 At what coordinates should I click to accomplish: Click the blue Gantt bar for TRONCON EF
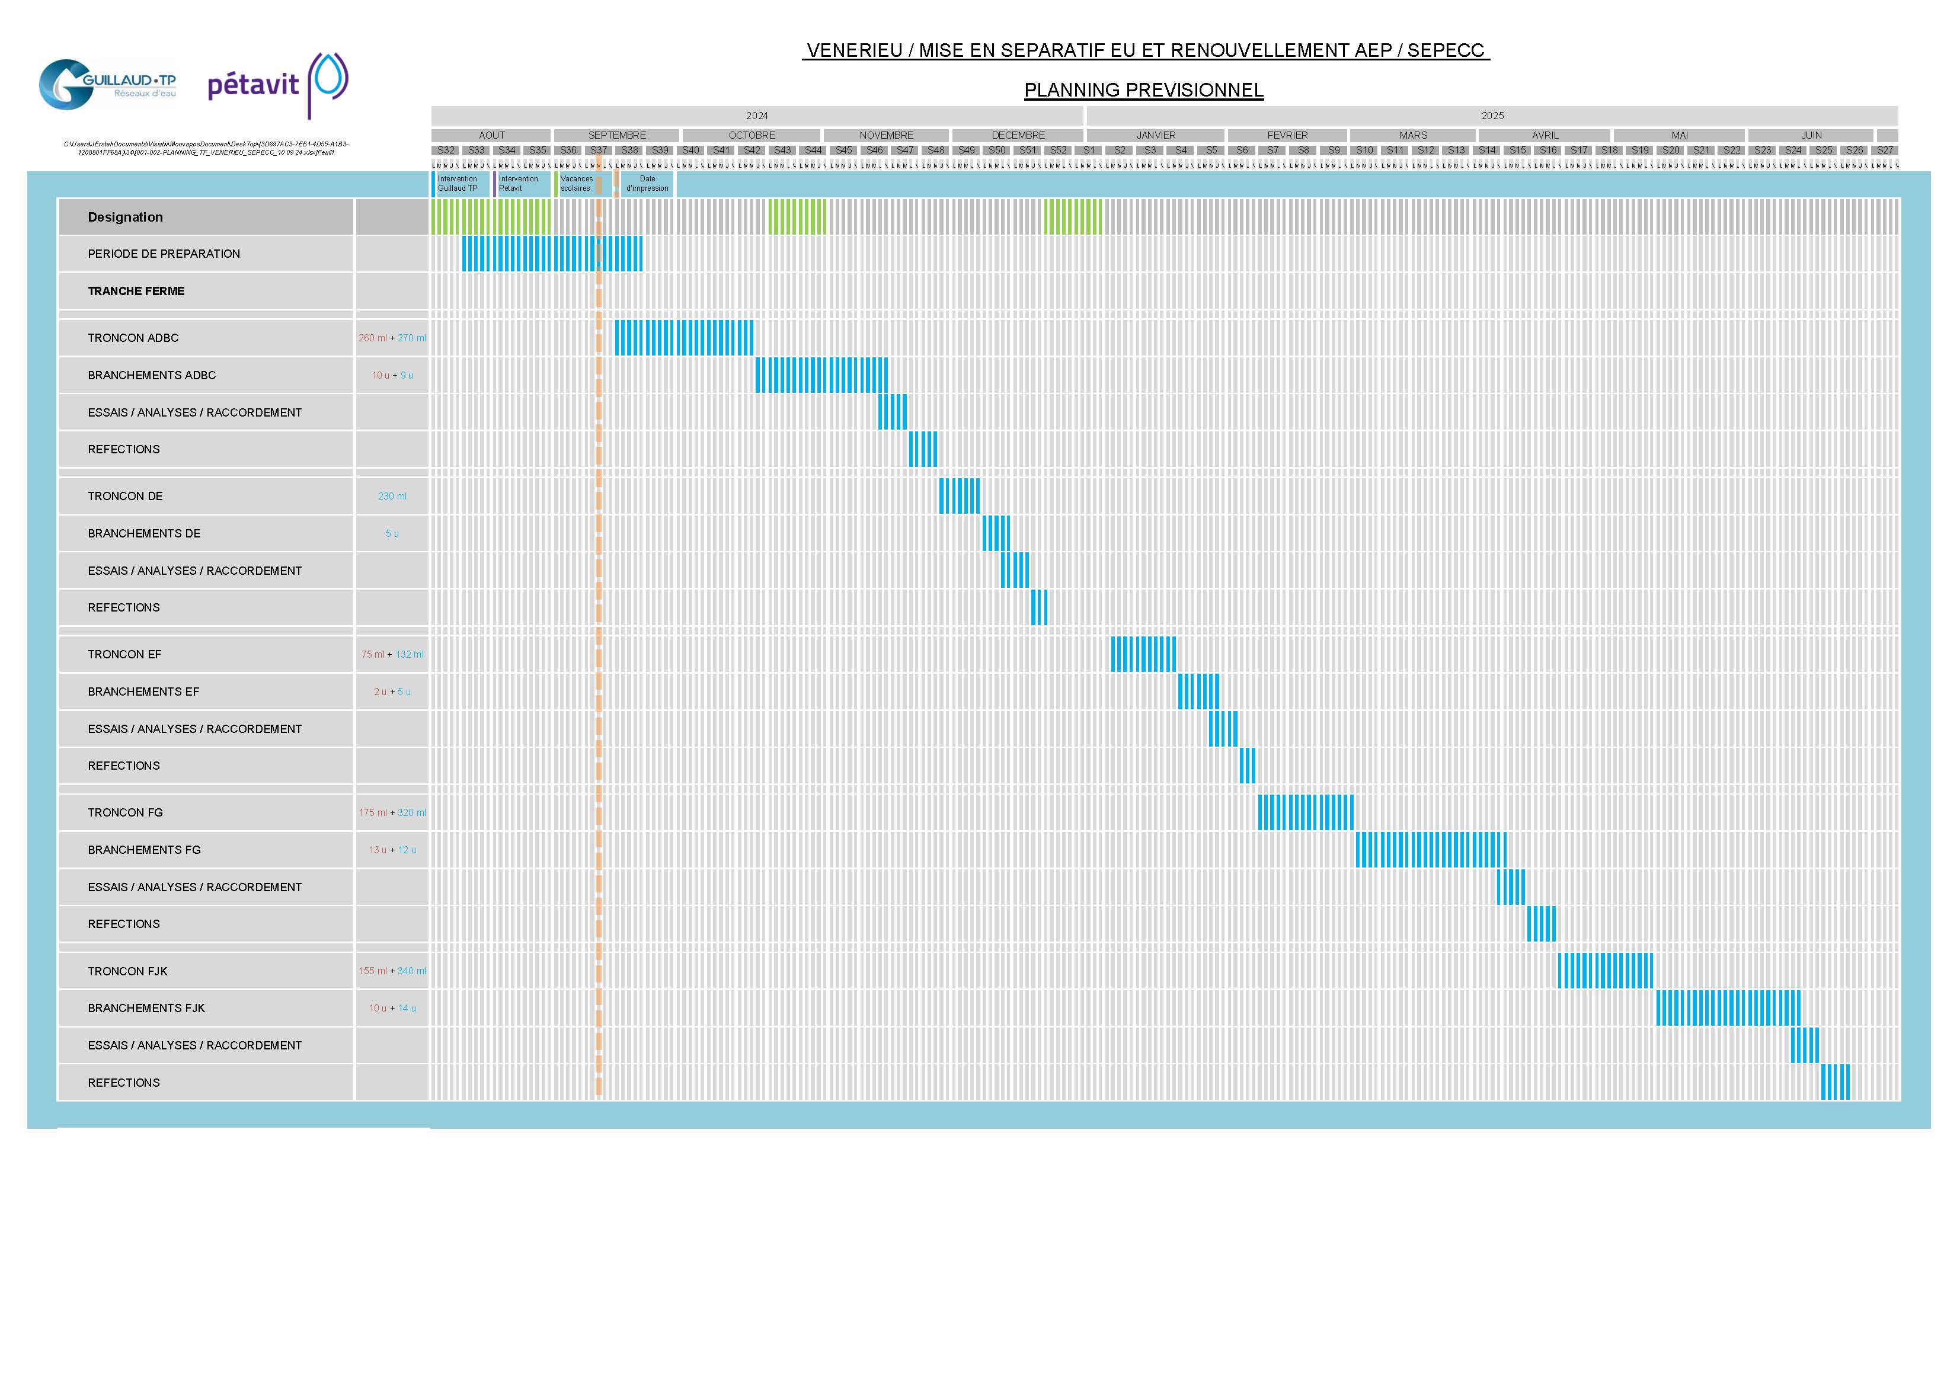(1143, 655)
